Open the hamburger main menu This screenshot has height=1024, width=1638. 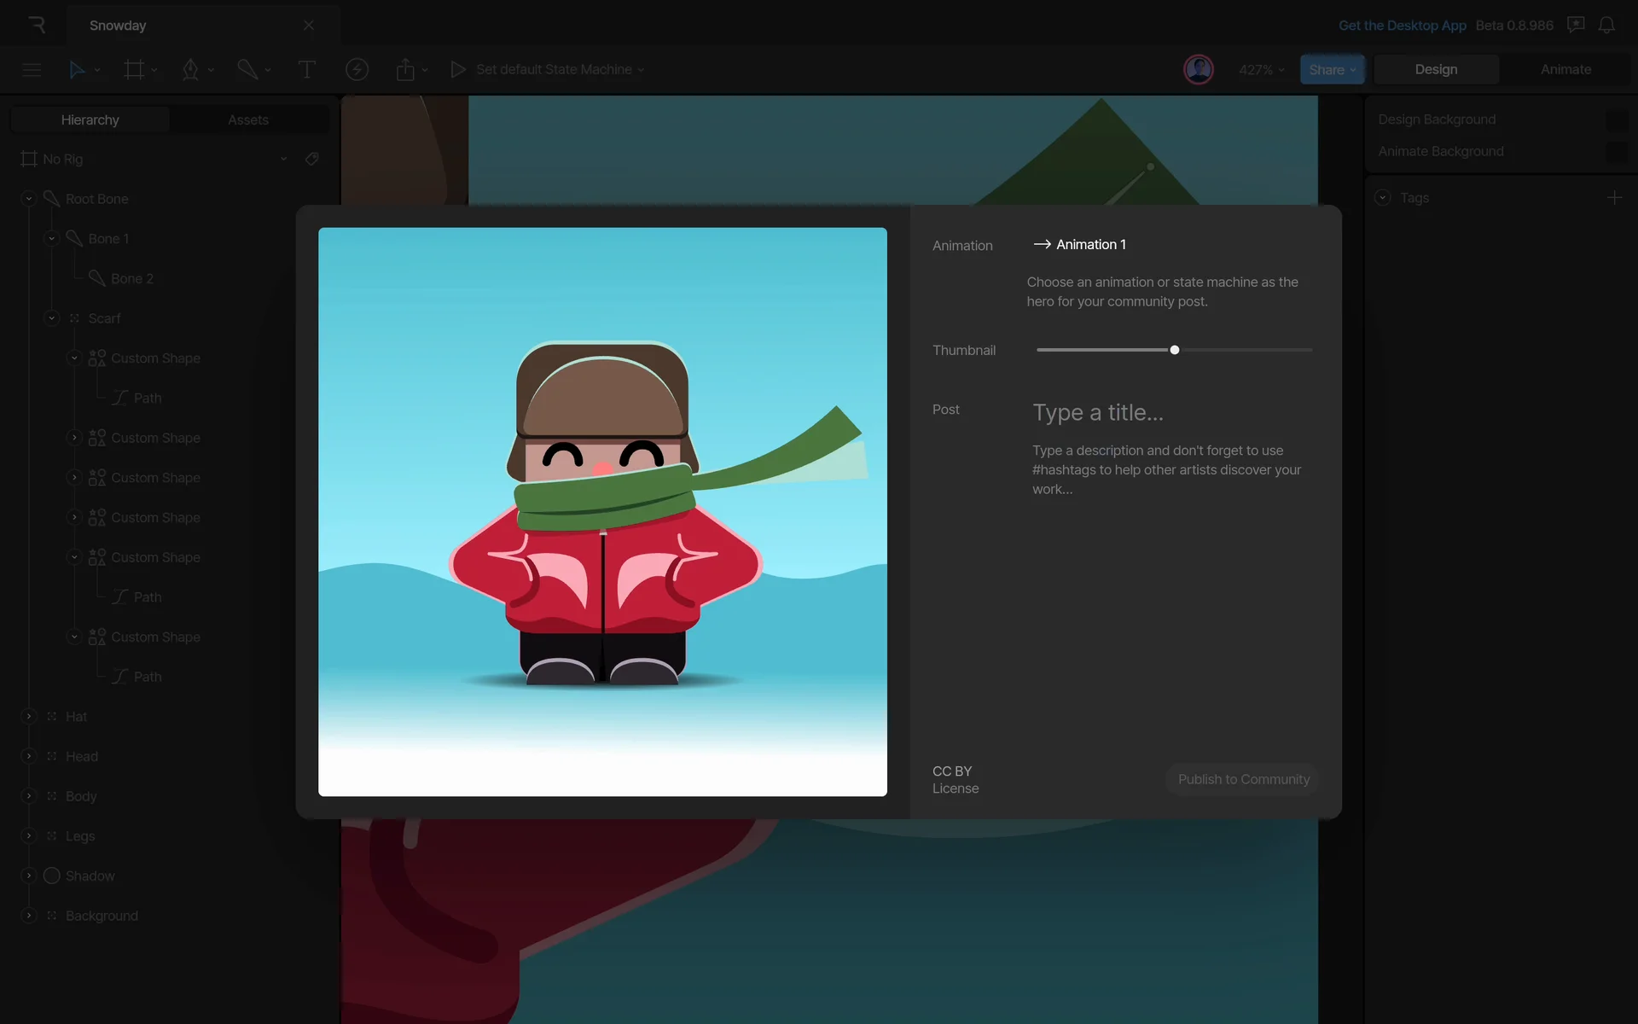point(32,70)
